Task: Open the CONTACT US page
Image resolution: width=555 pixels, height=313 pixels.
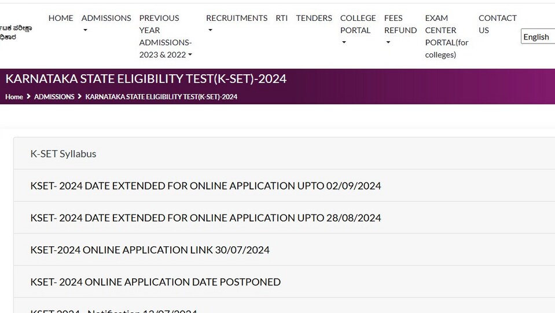Action: pyautogui.click(x=497, y=24)
